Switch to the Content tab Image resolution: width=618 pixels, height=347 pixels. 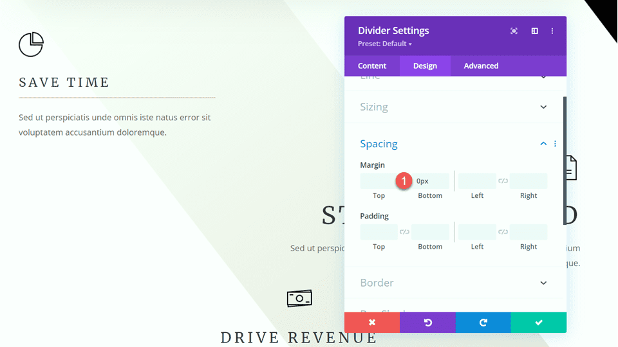pos(372,66)
